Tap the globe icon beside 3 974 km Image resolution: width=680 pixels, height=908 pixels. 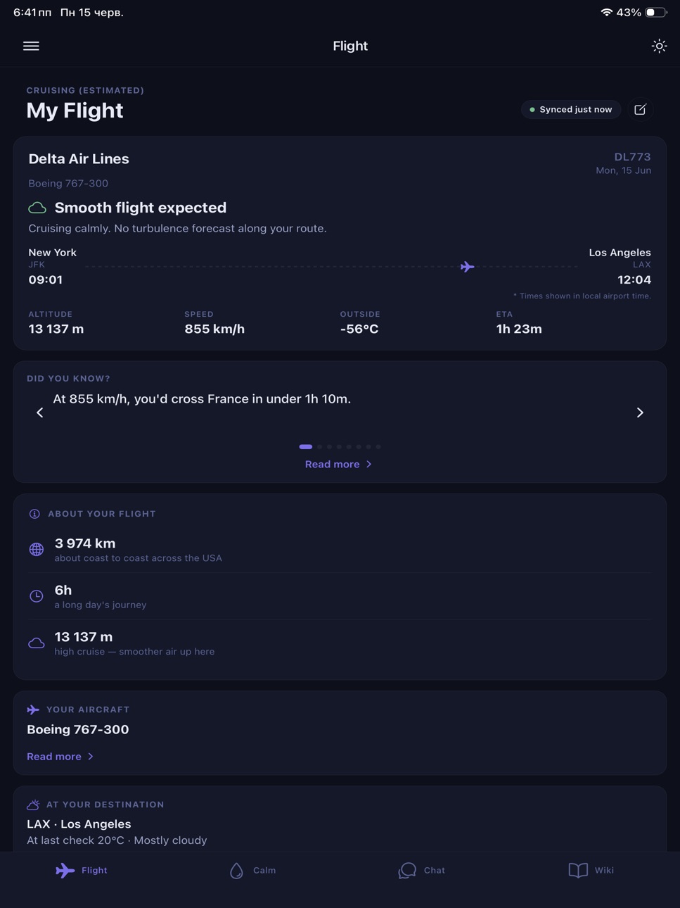pyautogui.click(x=37, y=549)
